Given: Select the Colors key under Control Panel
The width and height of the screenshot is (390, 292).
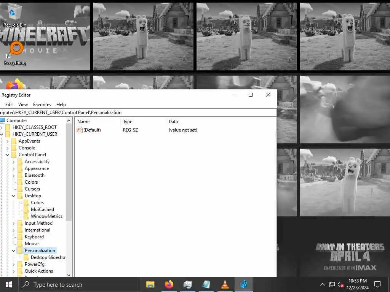Looking at the screenshot, I should [31, 182].
